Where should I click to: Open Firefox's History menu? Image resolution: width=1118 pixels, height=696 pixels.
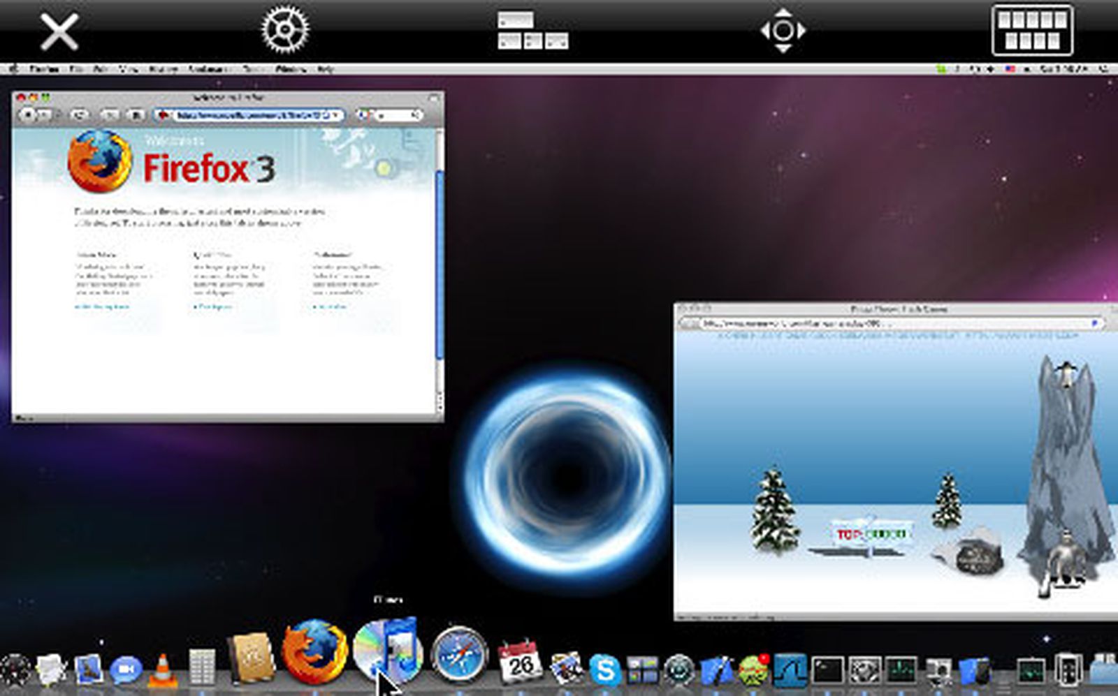click(x=161, y=69)
